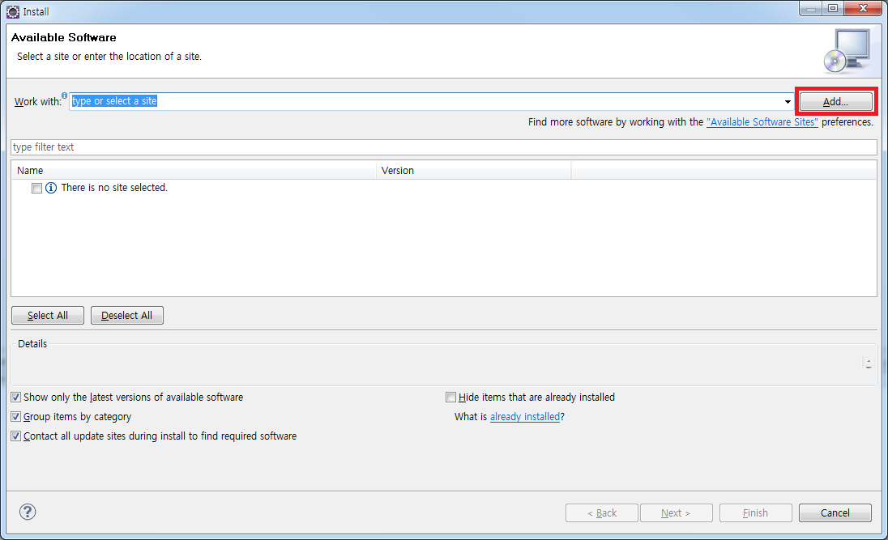Screen dimensions: 888x540
Task: Tick the checkbox in the software list row
Action: point(36,188)
